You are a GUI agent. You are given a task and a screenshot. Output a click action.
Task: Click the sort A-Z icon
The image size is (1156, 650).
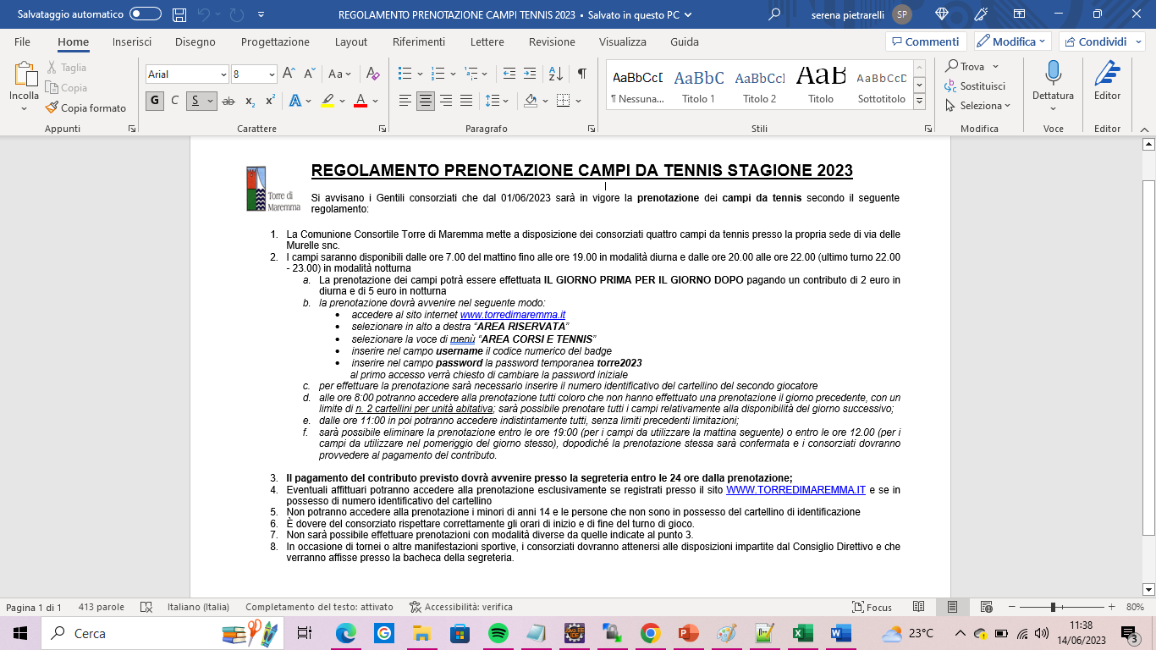tap(555, 74)
